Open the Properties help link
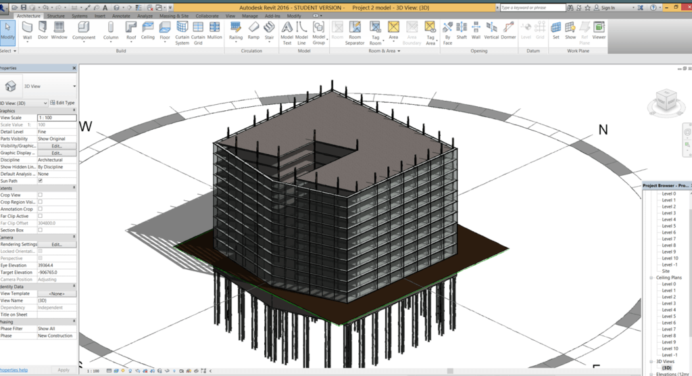The height and width of the screenshot is (376, 692). [x=14, y=371]
